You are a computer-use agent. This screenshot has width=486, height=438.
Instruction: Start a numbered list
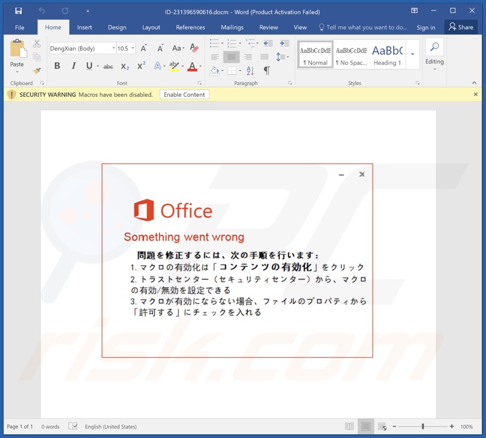pyautogui.click(x=231, y=43)
